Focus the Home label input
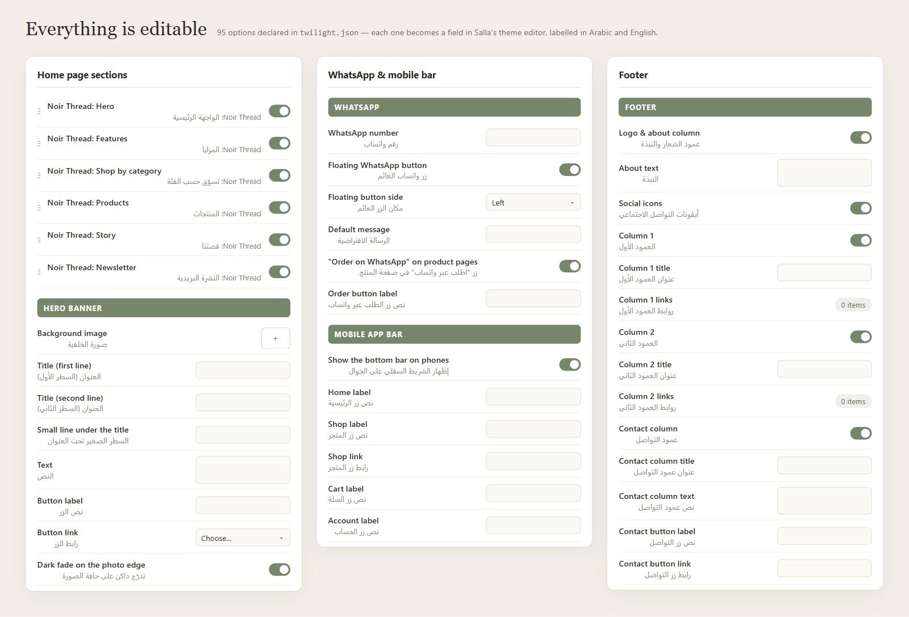The image size is (909, 617). pos(533,397)
